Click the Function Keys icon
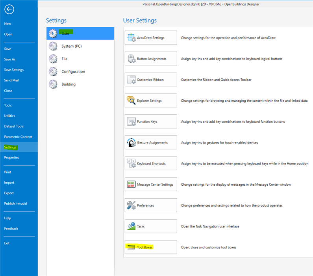The height and width of the screenshot is (276, 313). [x=131, y=121]
